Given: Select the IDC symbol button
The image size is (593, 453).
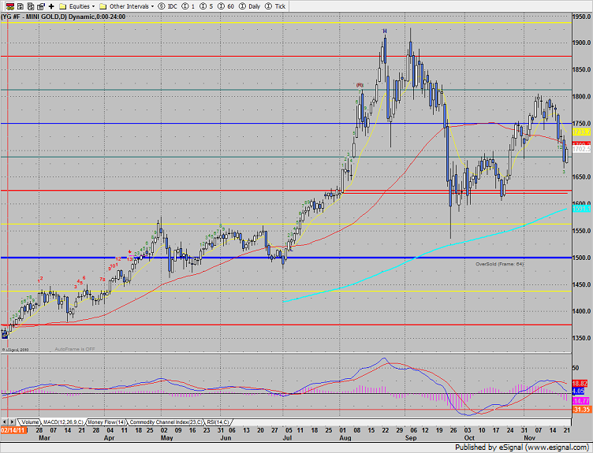Looking at the screenshot, I should [167, 6].
